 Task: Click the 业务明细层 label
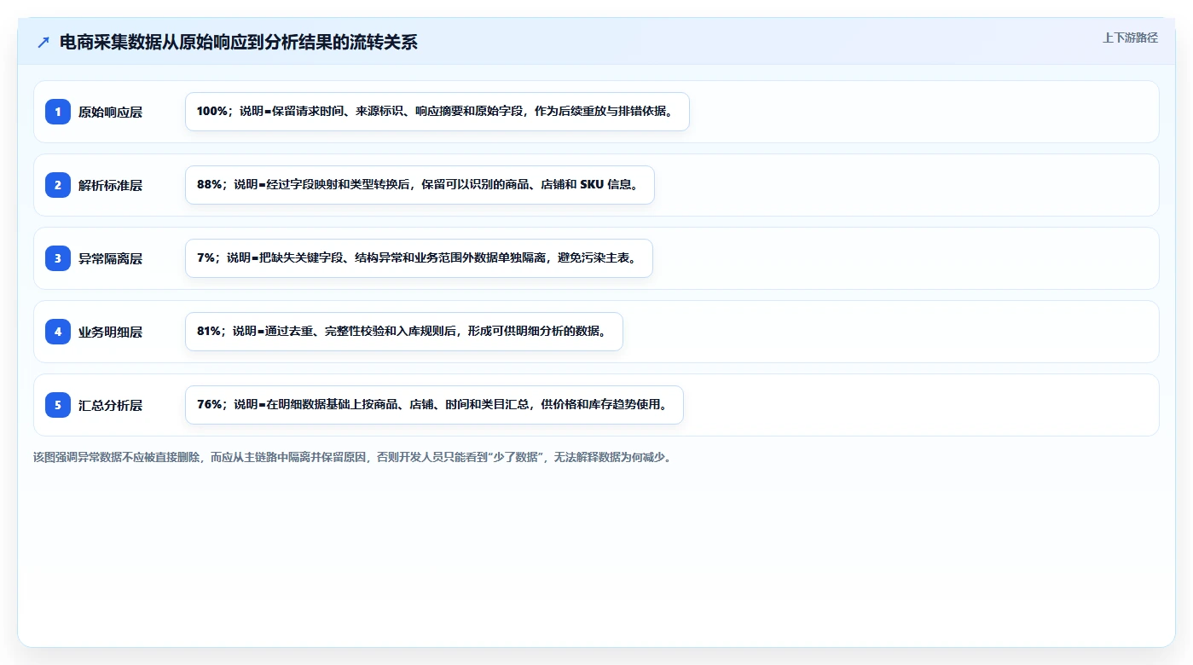(x=110, y=332)
